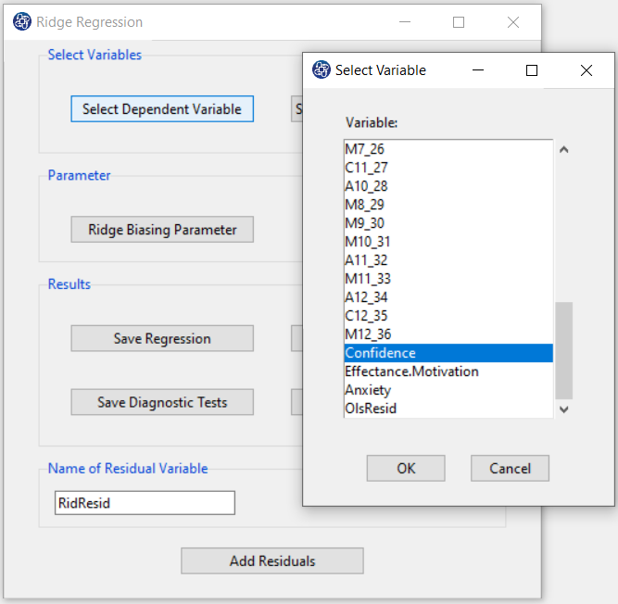Image resolution: width=618 pixels, height=604 pixels.
Task: Cancel the variable selection
Action: [x=510, y=468]
